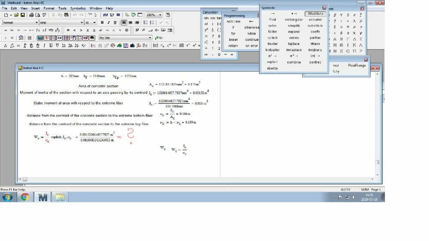Click the Insert Unit icon
Screen dimensions: 429x241
click(x=112, y=15)
